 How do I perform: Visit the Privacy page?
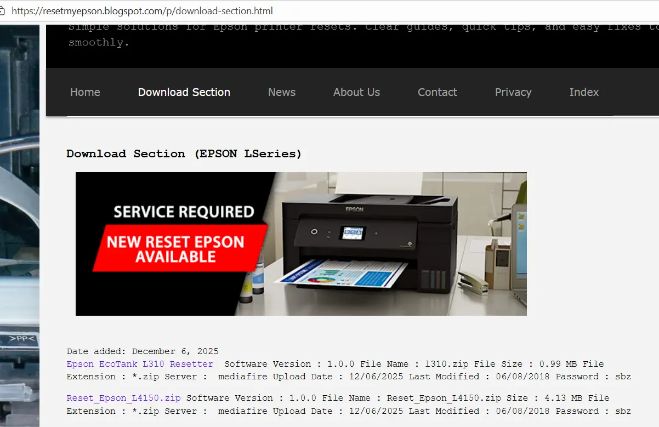(513, 92)
